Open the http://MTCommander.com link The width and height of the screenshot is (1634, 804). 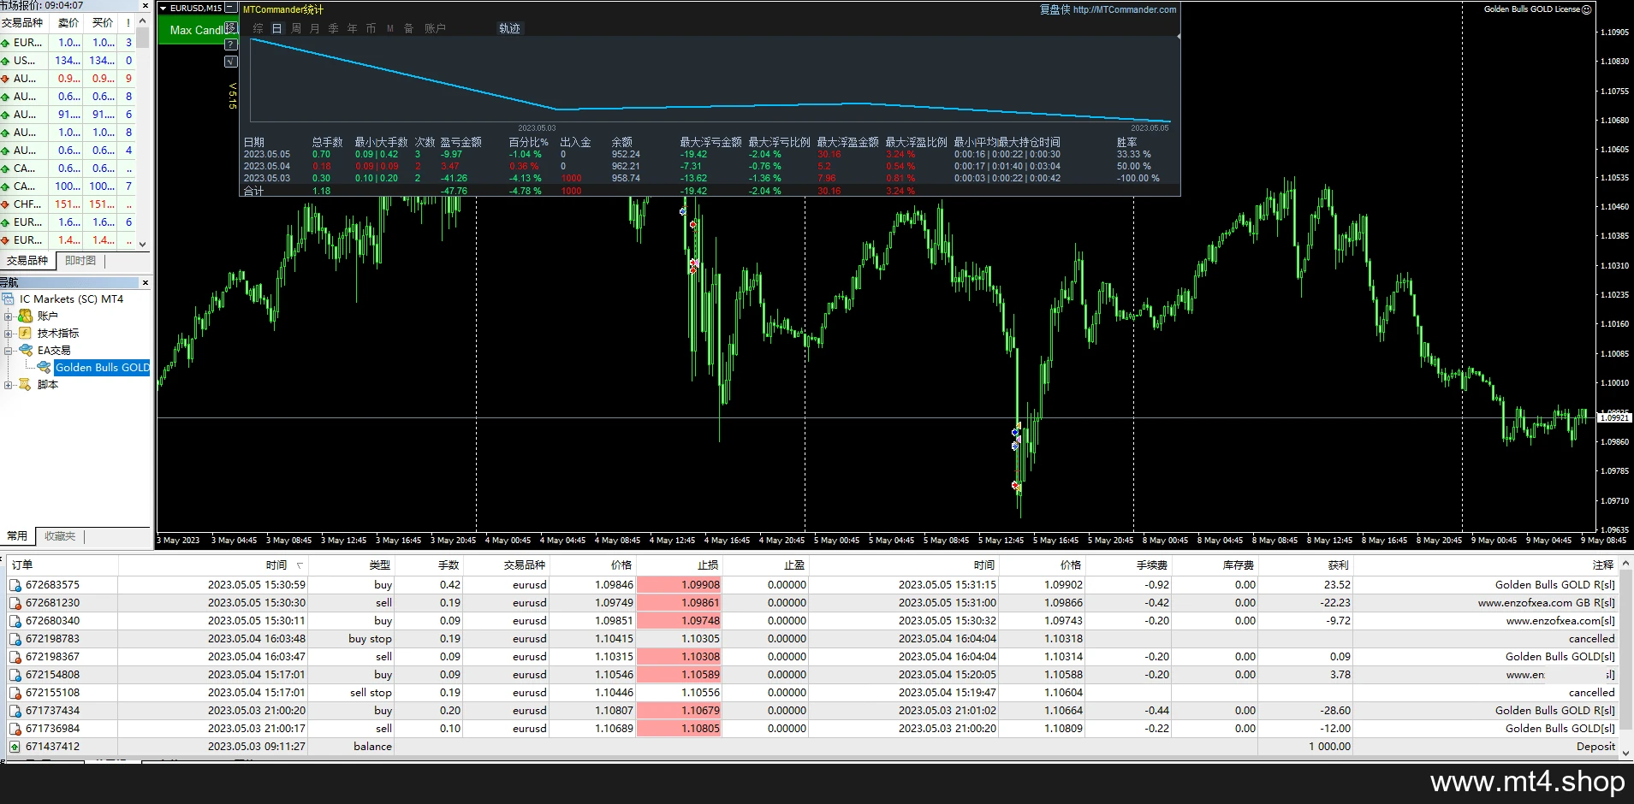pos(1125,9)
